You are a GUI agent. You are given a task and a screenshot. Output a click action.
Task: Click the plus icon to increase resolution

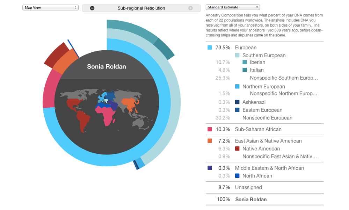[x=190, y=8]
